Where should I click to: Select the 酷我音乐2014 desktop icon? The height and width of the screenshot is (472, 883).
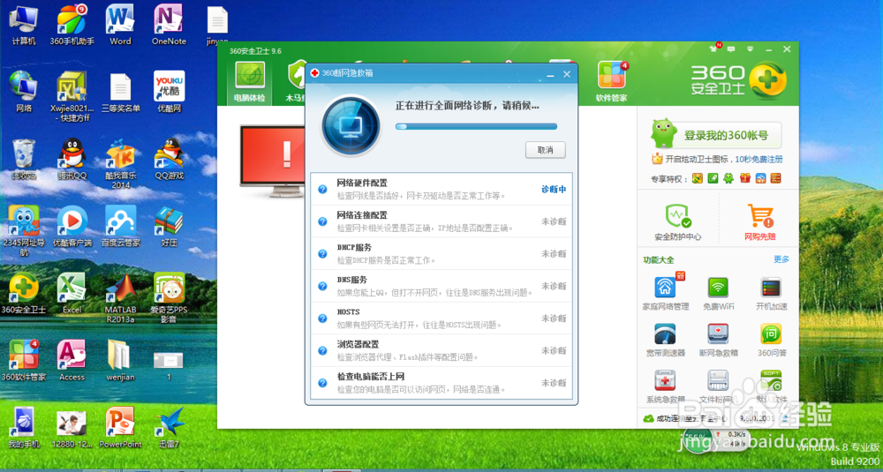(120, 163)
